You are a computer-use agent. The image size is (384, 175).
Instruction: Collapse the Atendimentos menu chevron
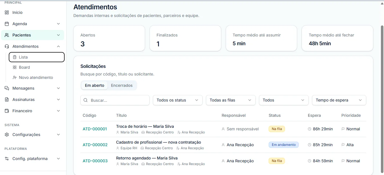(58, 46)
